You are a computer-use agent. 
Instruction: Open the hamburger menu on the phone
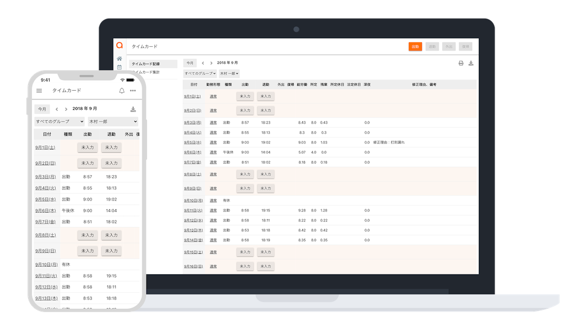(x=39, y=91)
